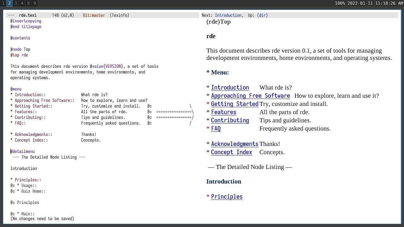The height and width of the screenshot is (227, 404).
Task: Click the 100% battery indicator
Action: (x=340, y=3)
